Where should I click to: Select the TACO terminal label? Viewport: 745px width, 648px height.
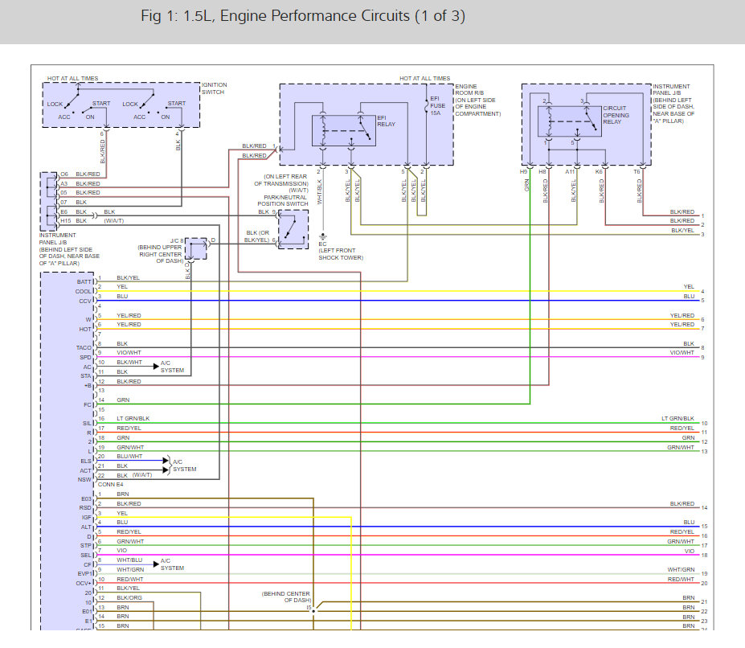(x=84, y=347)
